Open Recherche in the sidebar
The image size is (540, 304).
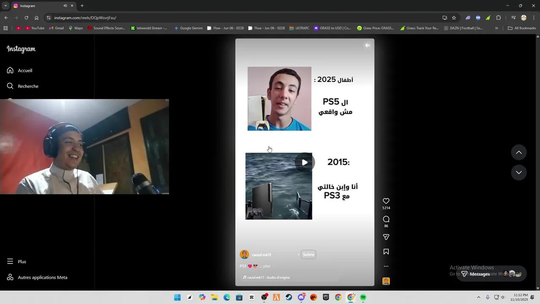point(23,86)
